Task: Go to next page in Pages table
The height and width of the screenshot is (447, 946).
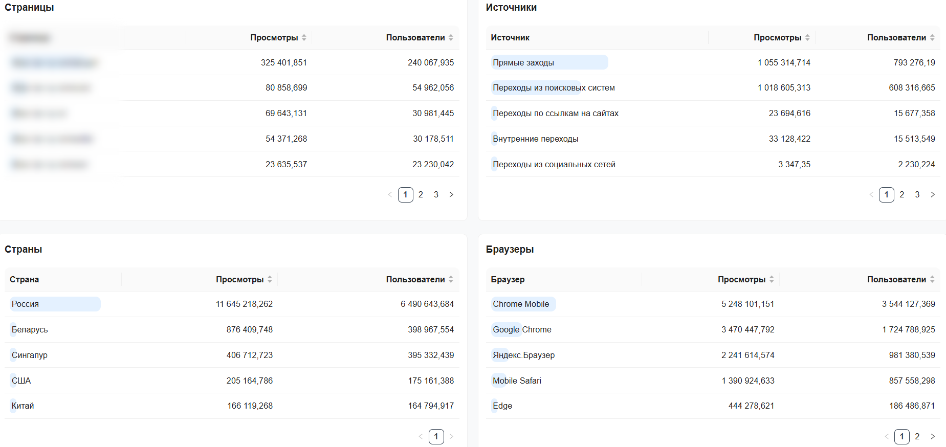Action: pyautogui.click(x=451, y=194)
